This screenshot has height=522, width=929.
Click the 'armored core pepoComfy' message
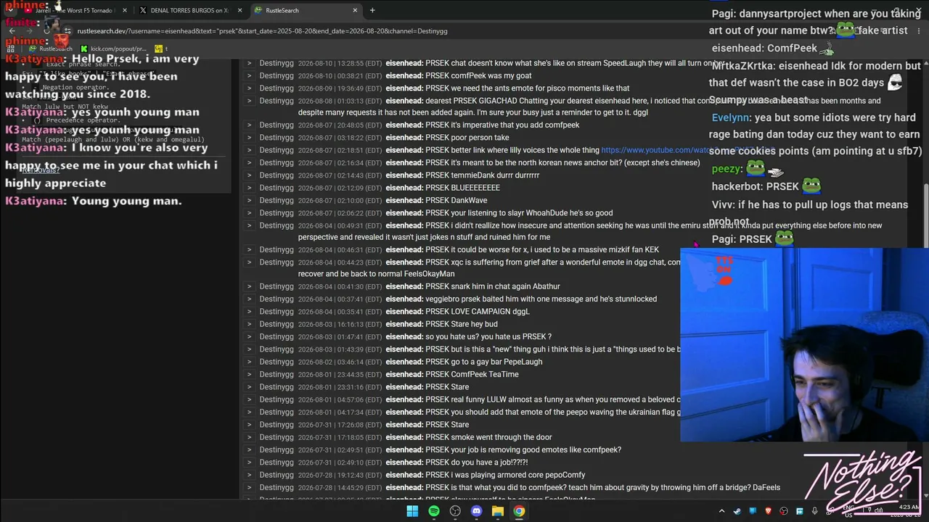point(505,475)
